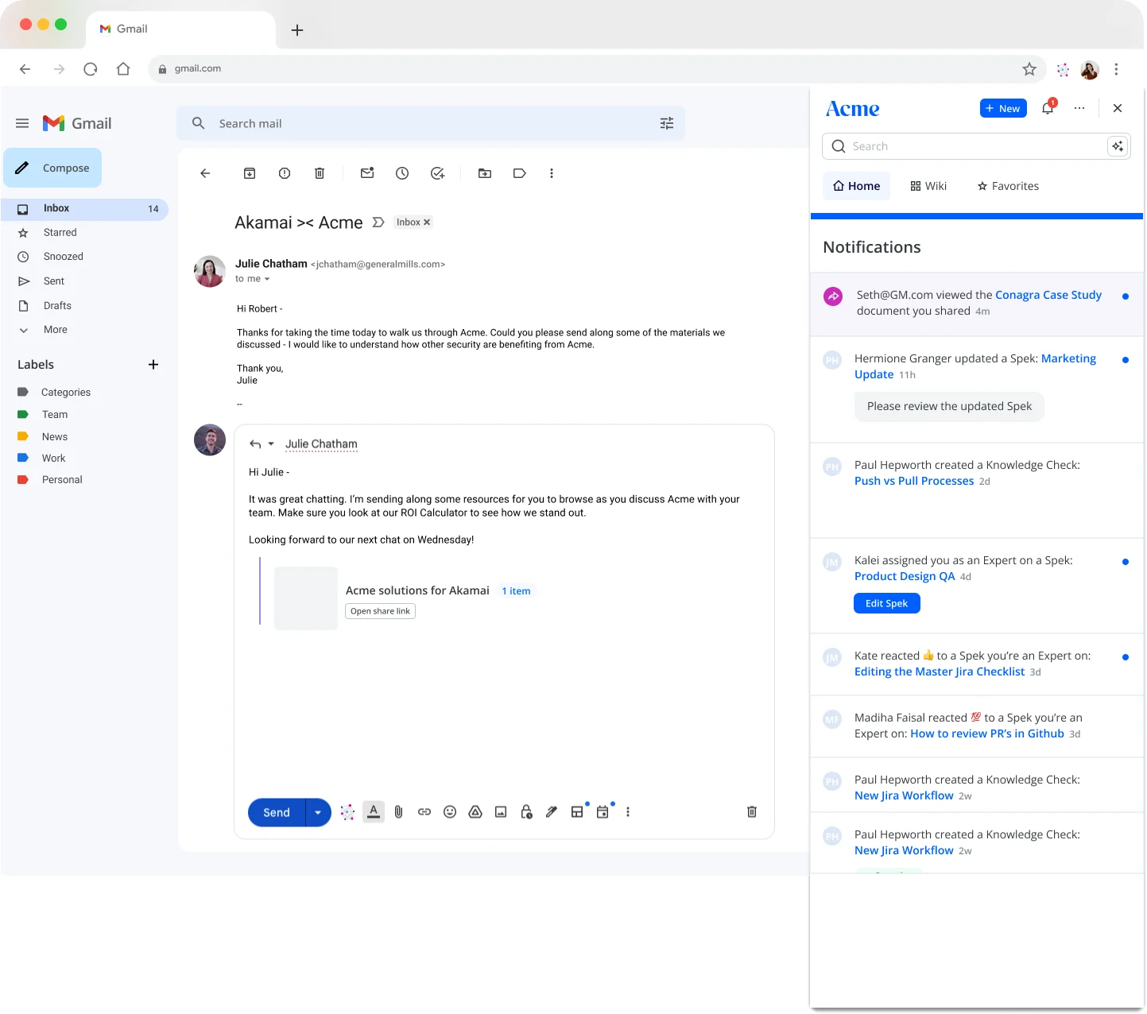This screenshot has width=1147, height=1014.
Task: Switch to the Acme Wiki tab
Action: 928,186
